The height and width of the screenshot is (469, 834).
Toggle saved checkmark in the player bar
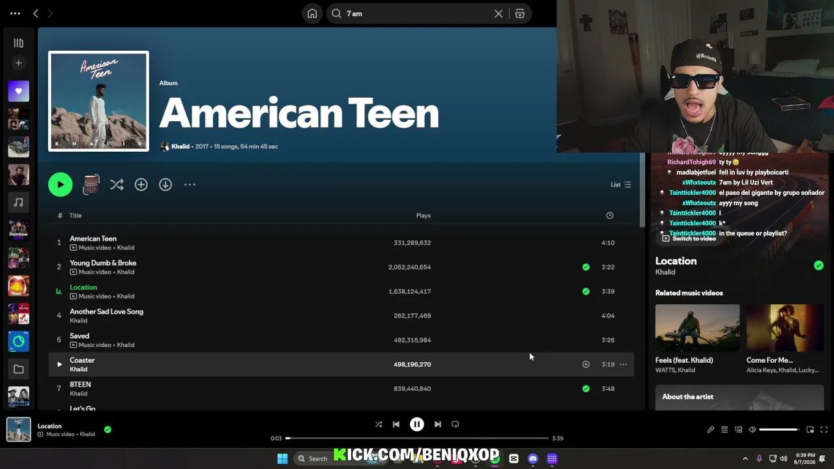click(x=108, y=429)
